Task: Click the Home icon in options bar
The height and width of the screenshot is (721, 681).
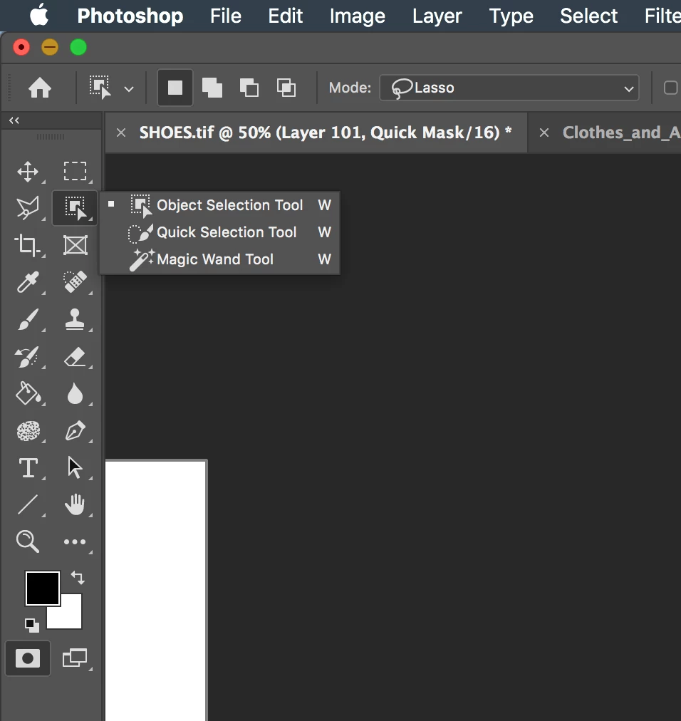Action: tap(40, 88)
